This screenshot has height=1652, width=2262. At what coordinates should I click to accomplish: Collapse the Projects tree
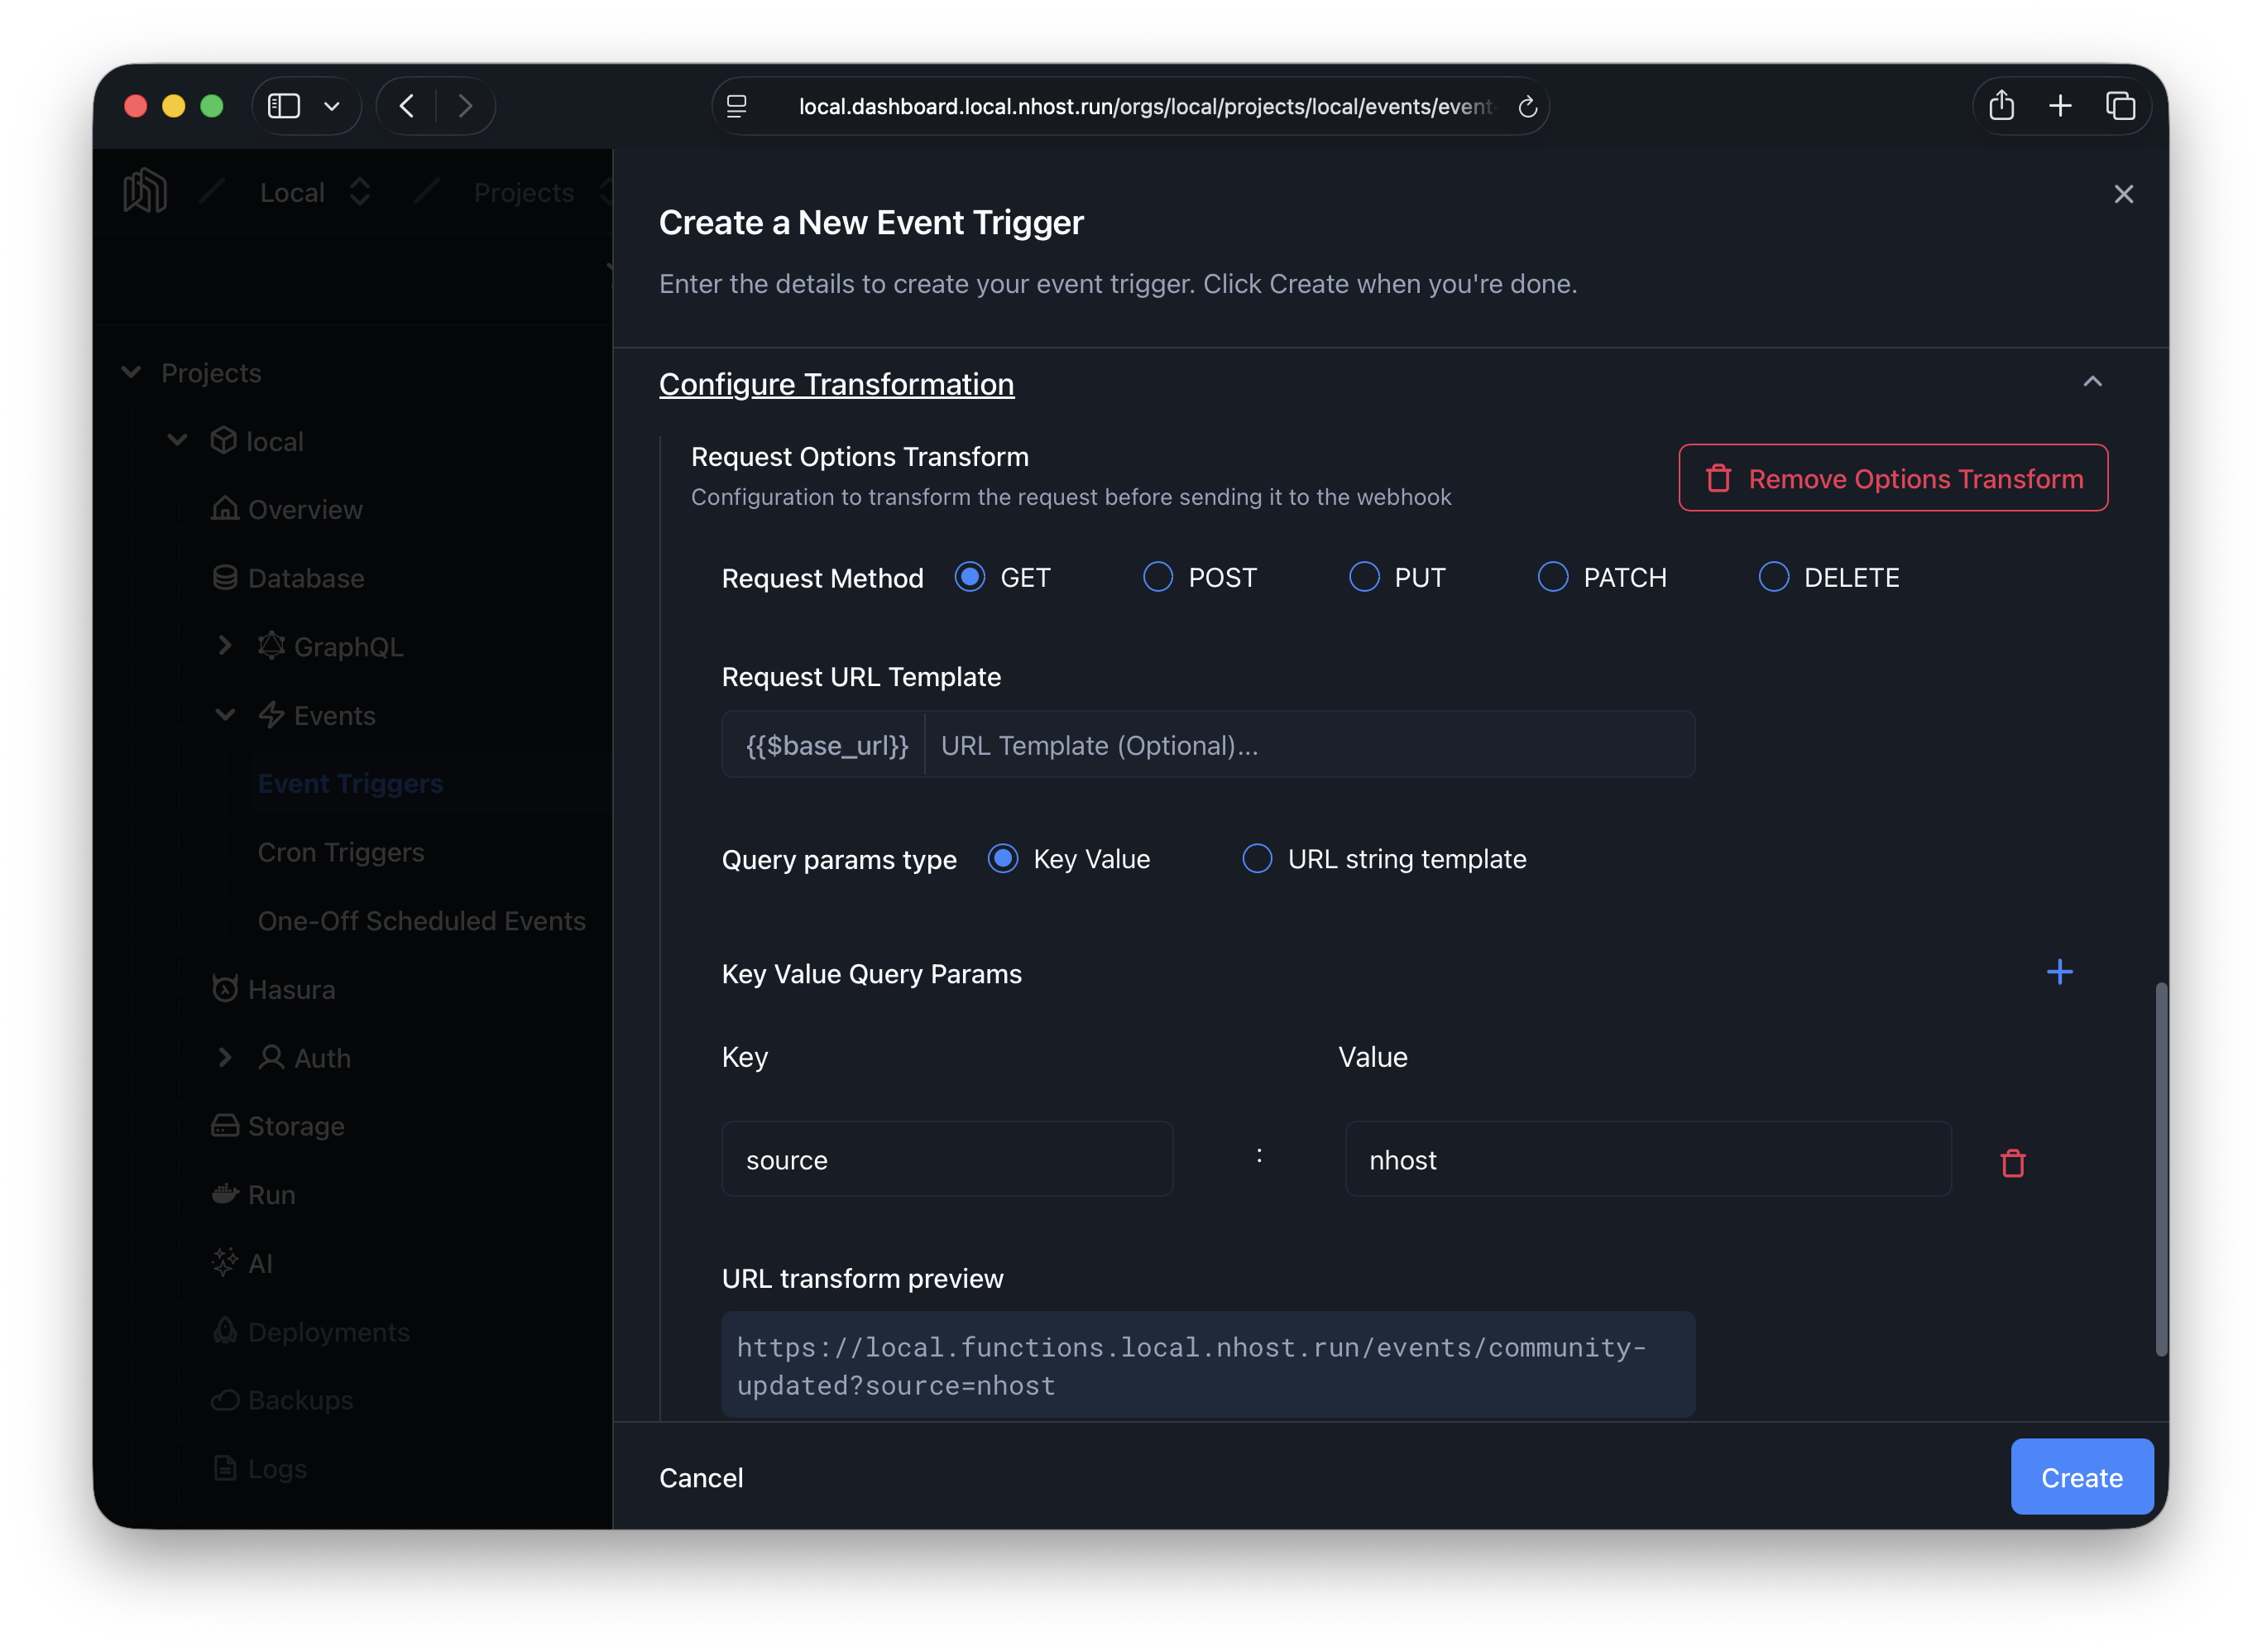coord(132,372)
